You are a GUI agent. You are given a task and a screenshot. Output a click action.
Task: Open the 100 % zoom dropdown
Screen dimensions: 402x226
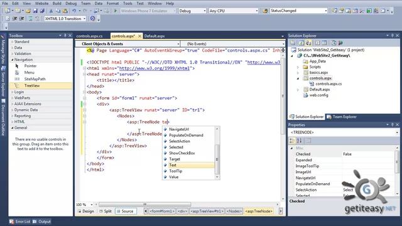[92, 205]
